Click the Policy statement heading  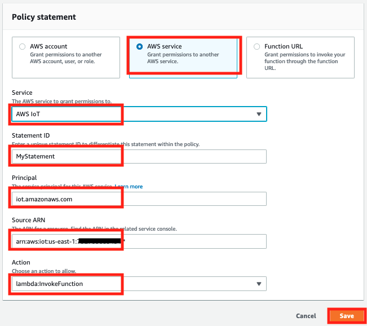pyautogui.click(x=44, y=17)
